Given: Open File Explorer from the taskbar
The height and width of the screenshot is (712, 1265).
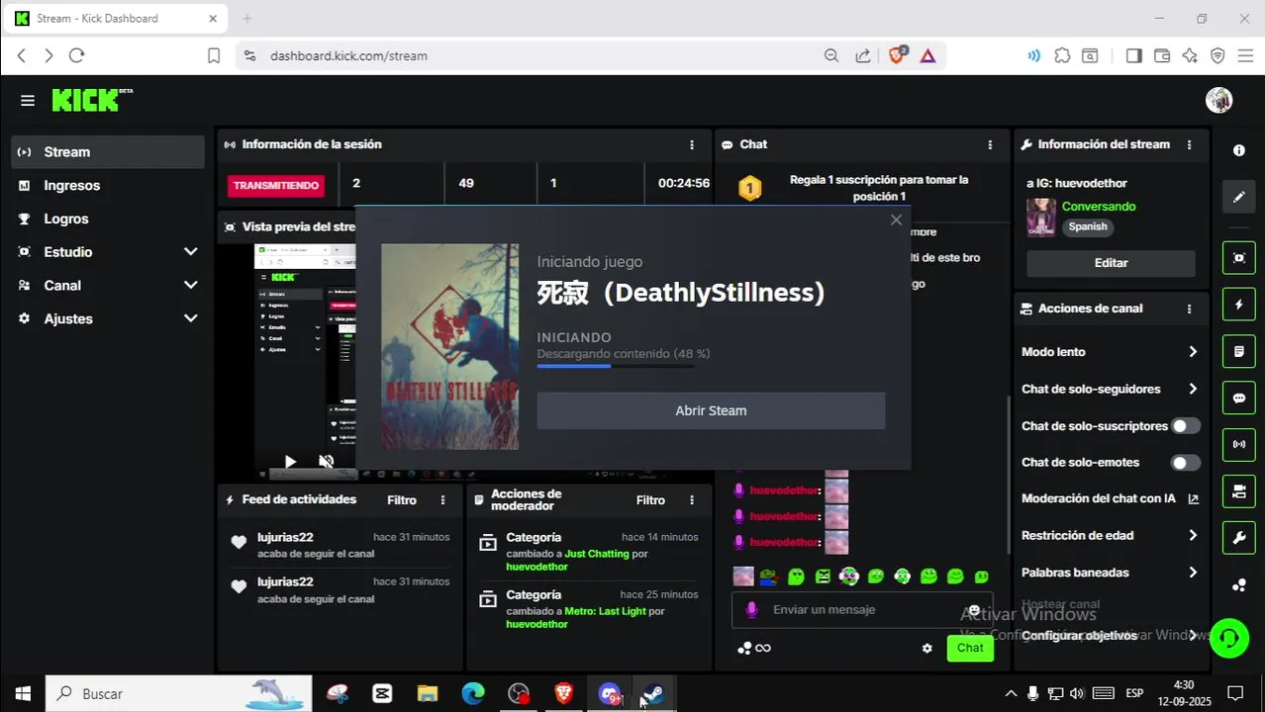Looking at the screenshot, I should 427,693.
